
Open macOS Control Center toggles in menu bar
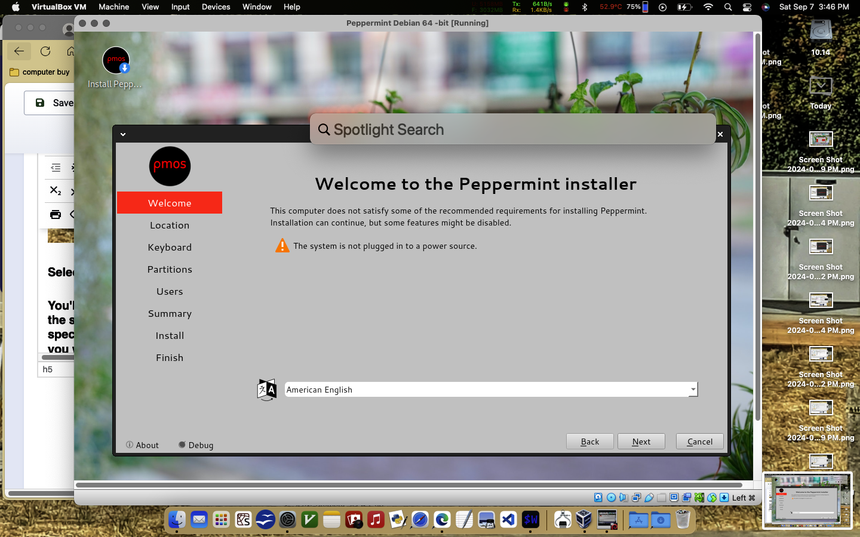pyautogui.click(x=747, y=7)
